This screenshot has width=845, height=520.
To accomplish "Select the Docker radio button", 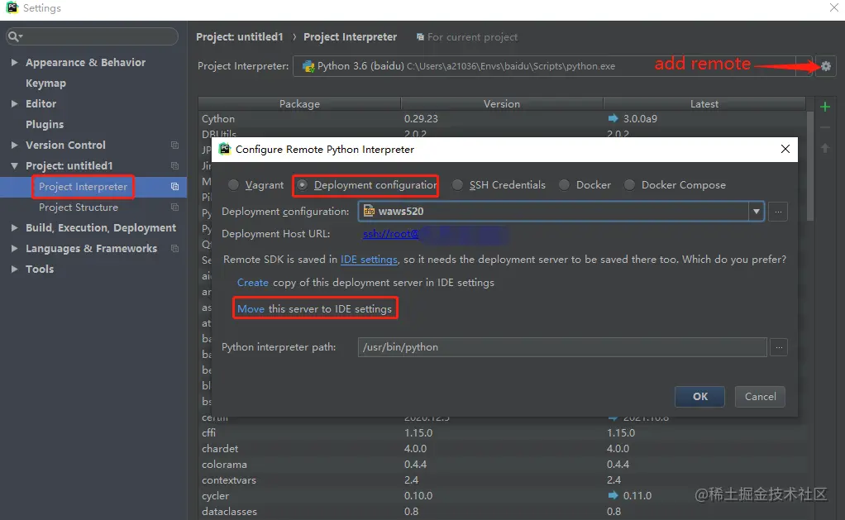I will coord(564,185).
